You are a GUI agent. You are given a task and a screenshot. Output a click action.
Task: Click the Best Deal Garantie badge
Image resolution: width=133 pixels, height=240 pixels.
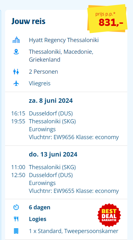(x=109, y=215)
